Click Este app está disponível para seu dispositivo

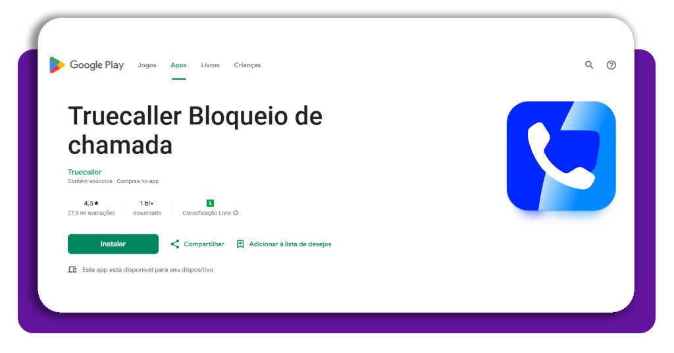tap(148, 269)
